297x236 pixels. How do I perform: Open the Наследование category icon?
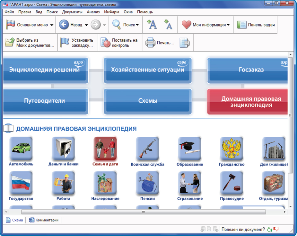pos(105,183)
